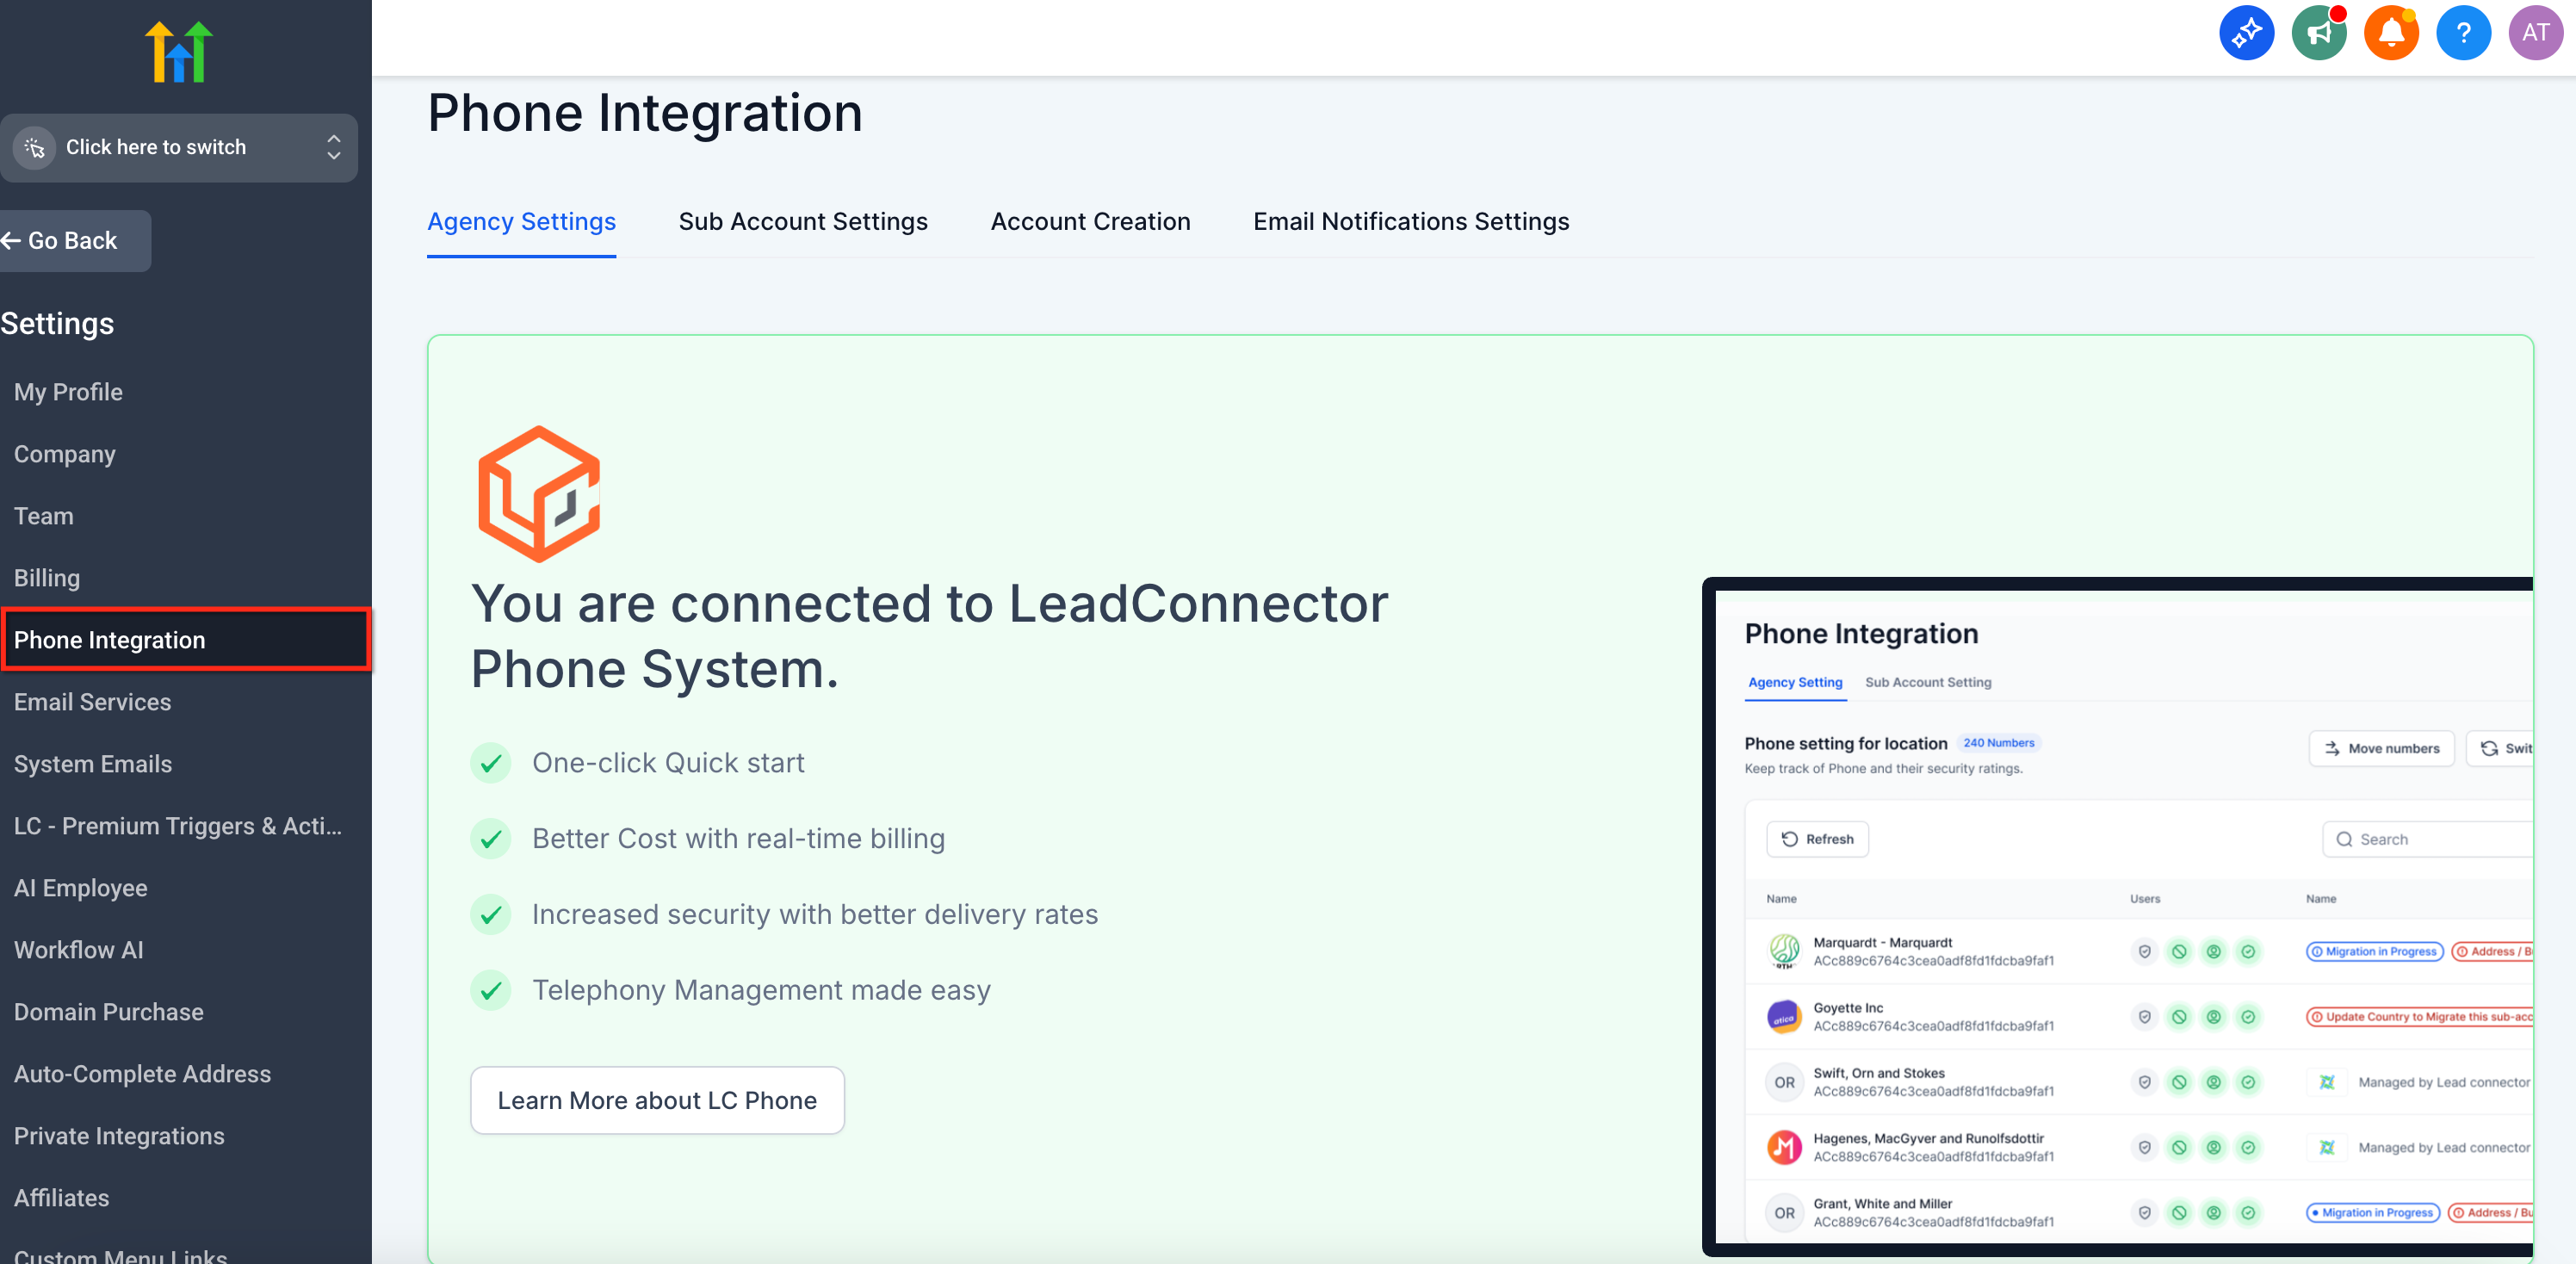Click the HighLevel arrows logo
The width and height of the screenshot is (2576, 1264).
[x=179, y=52]
